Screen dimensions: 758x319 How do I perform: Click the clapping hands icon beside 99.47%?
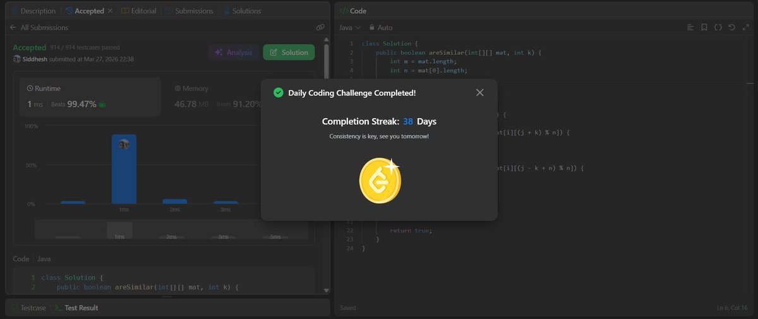click(x=102, y=104)
